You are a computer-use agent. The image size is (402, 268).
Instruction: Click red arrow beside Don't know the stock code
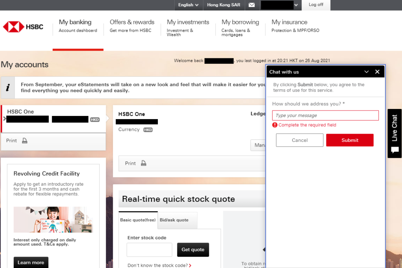point(190,265)
